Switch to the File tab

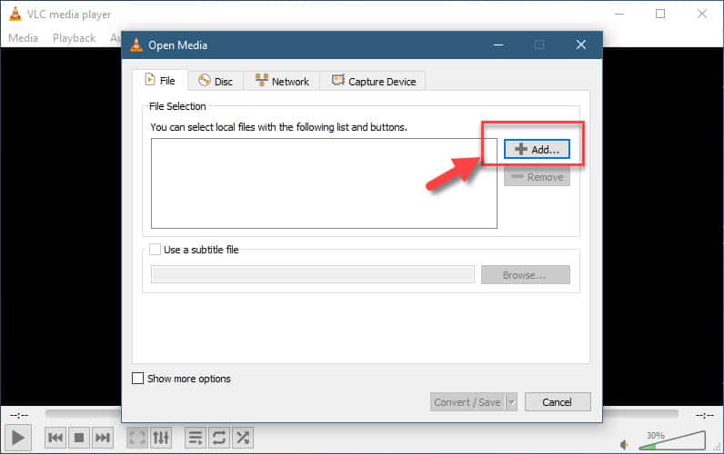coord(160,81)
